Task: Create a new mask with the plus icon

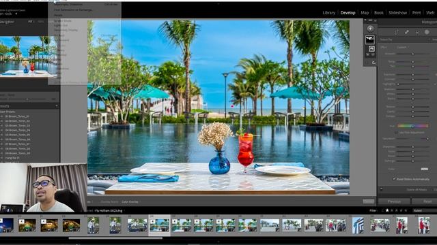Action: [x=370, y=29]
